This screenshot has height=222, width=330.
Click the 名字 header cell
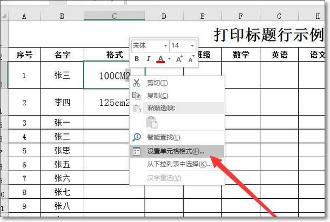coord(62,55)
